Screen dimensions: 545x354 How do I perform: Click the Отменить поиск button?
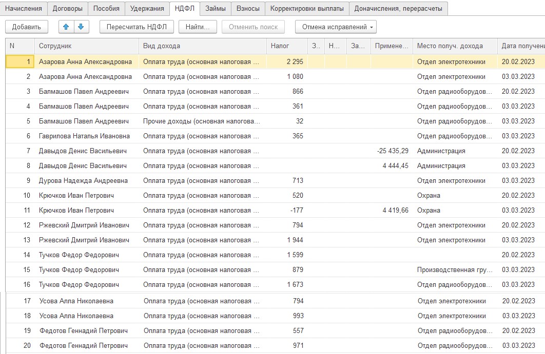tap(253, 27)
